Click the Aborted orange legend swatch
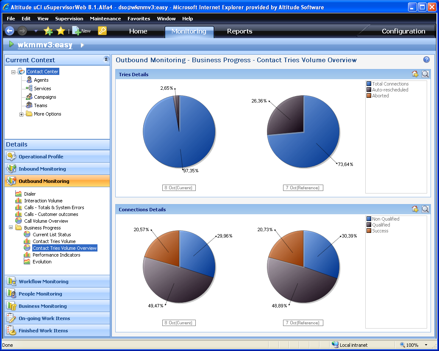The image size is (439, 351). [369, 96]
